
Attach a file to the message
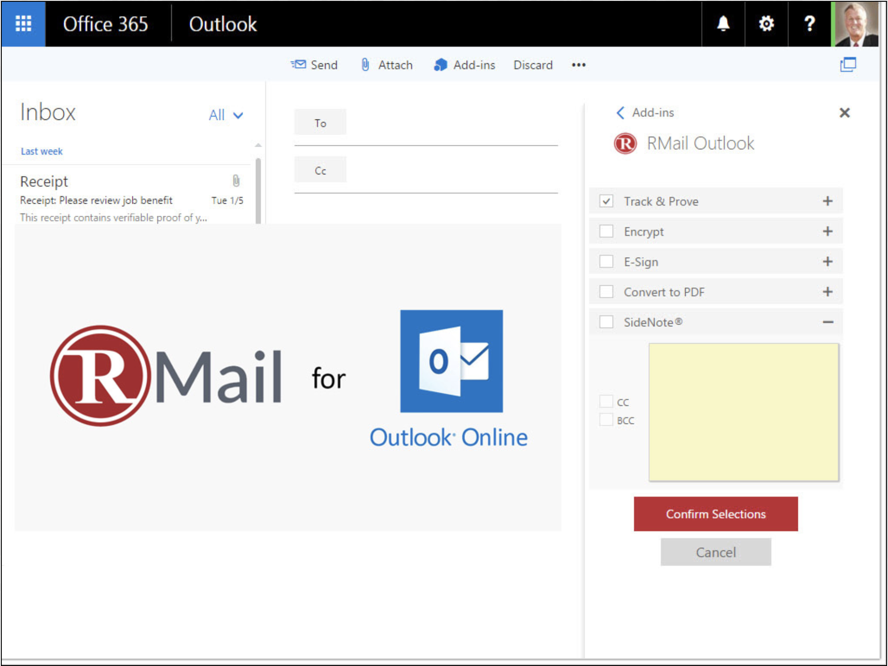click(386, 65)
